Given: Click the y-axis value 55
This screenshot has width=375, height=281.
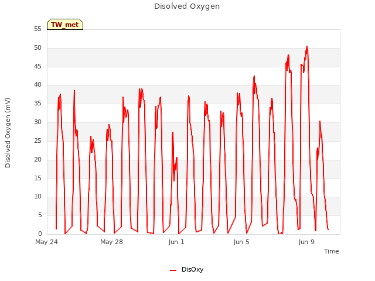Looking at the screenshot, I should [x=37, y=29].
